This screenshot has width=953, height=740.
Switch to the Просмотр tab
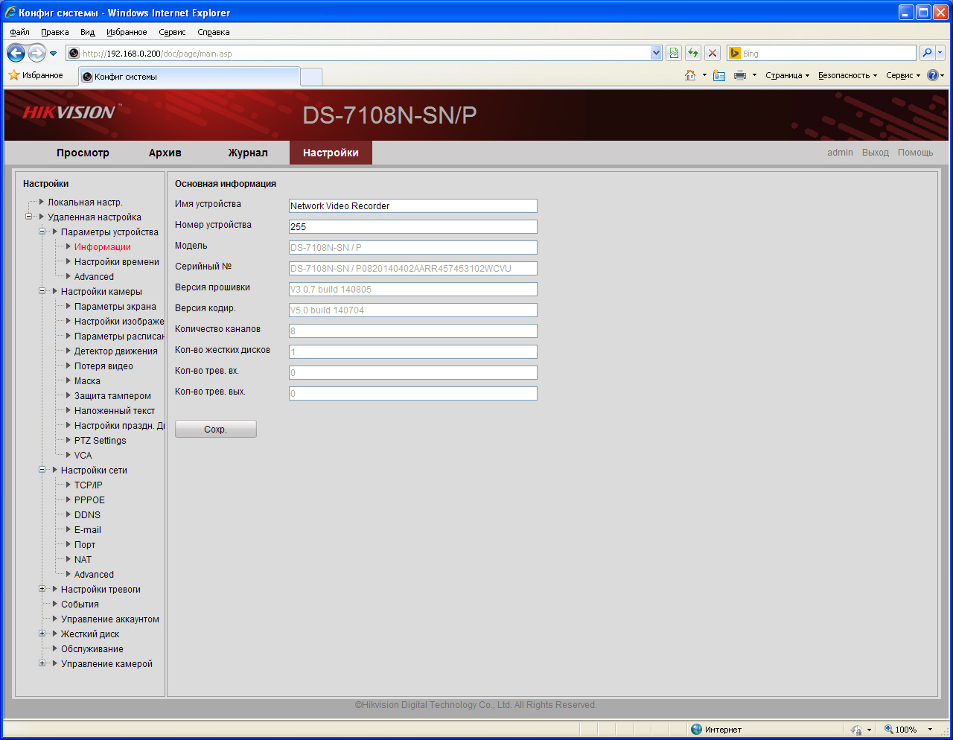click(x=83, y=153)
